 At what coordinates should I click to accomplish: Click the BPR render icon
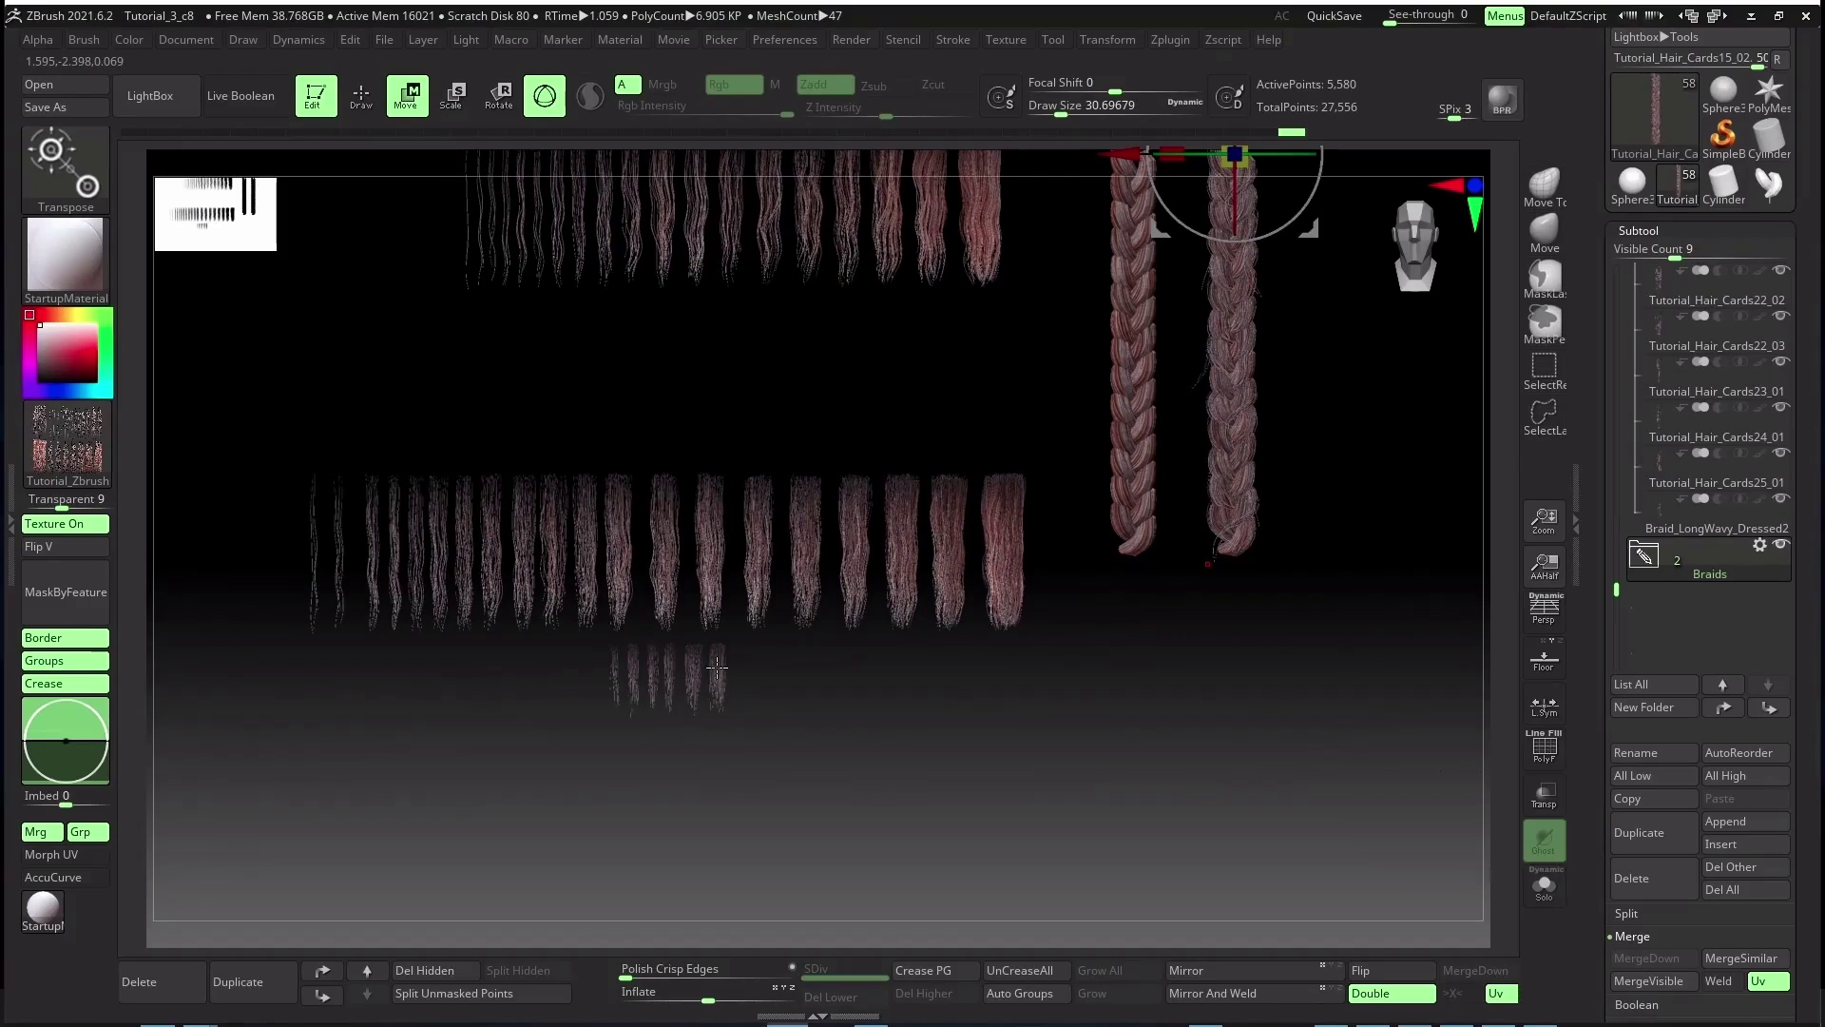point(1502,100)
